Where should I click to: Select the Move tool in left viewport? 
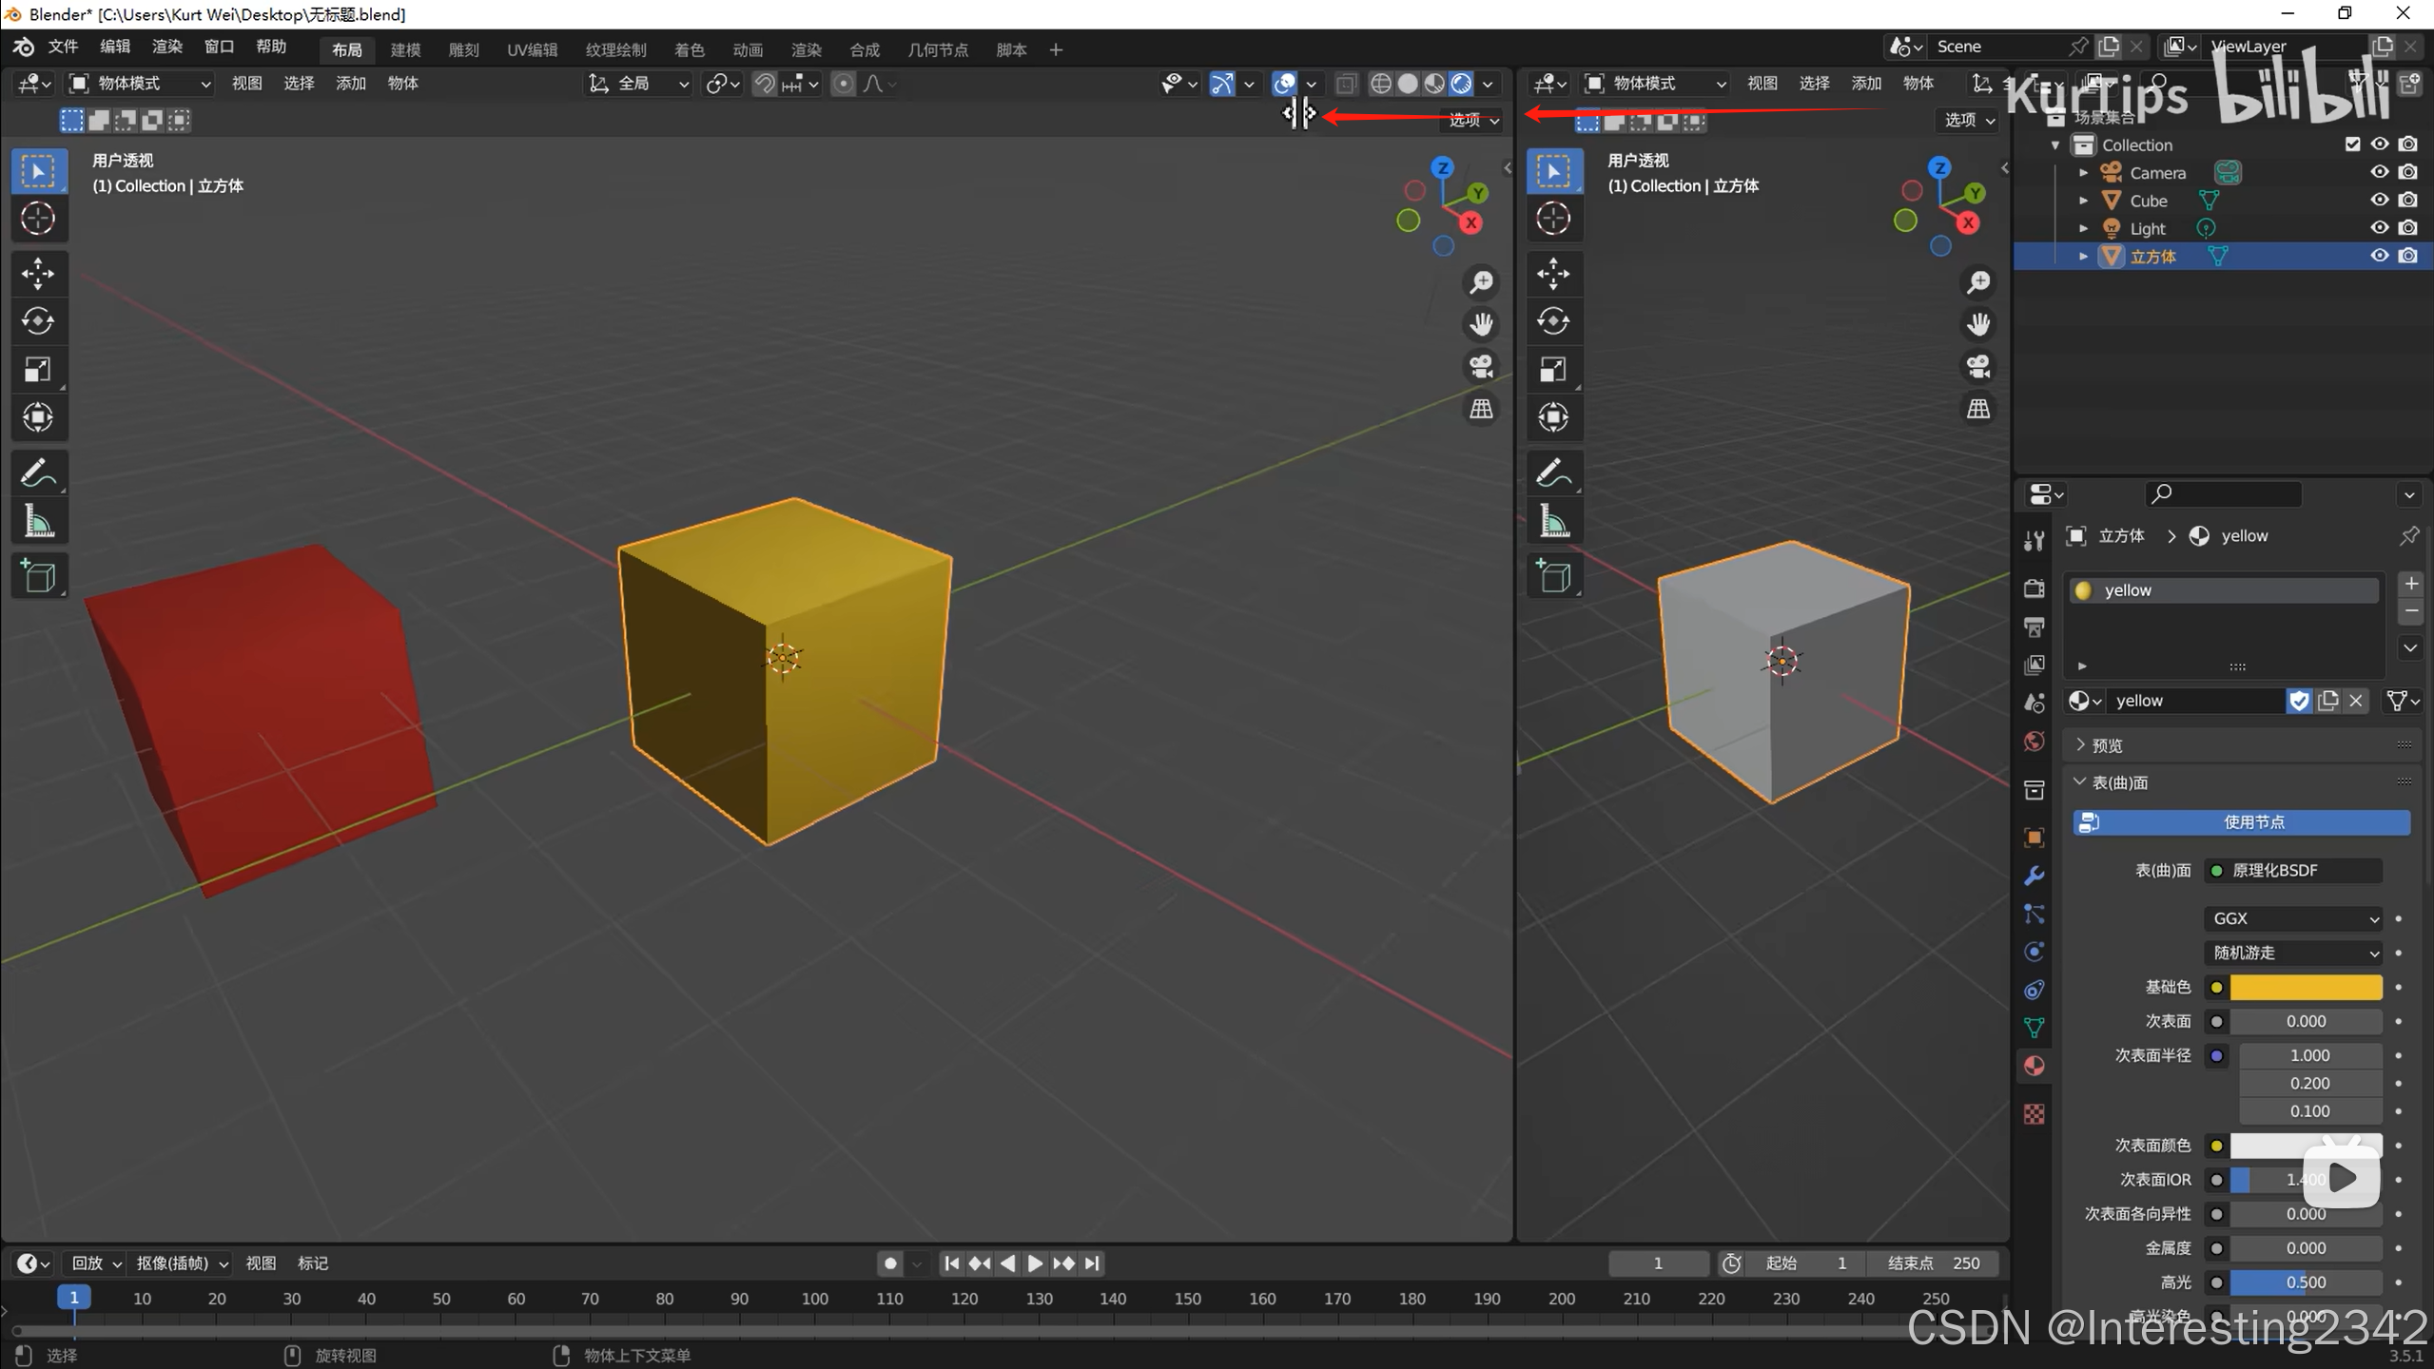coord(38,274)
